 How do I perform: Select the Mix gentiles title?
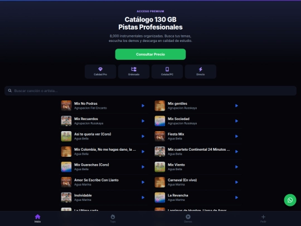pyautogui.click(x=177, y=103)
